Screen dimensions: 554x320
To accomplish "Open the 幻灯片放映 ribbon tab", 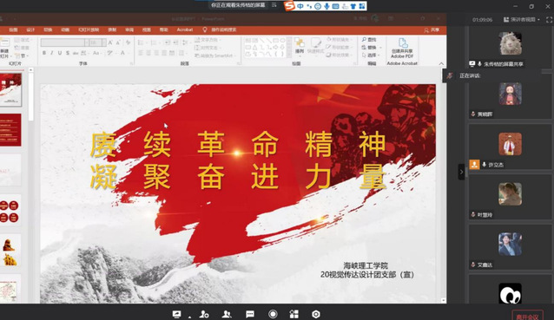I will (x=89, y=29).
